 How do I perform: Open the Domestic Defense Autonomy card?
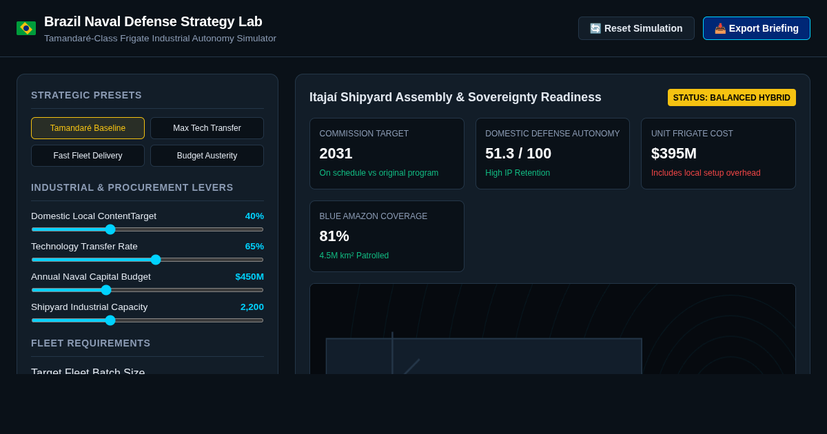553,154
